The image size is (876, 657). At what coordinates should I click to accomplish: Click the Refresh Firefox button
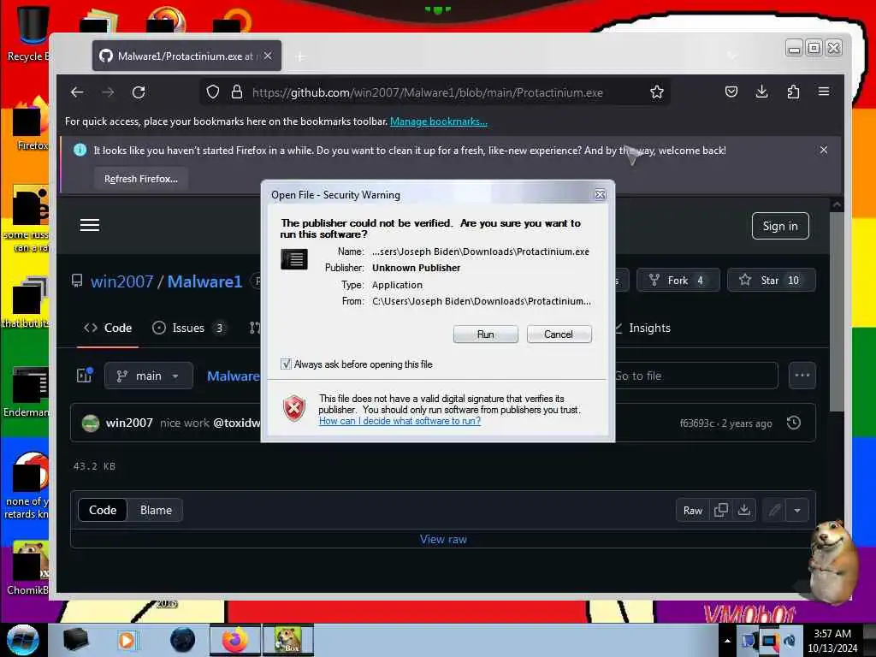pyautogui.click(x=141, y=179)
